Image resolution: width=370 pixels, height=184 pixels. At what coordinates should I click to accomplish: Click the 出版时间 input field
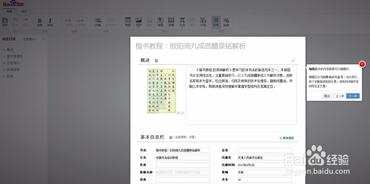[265, 165]
